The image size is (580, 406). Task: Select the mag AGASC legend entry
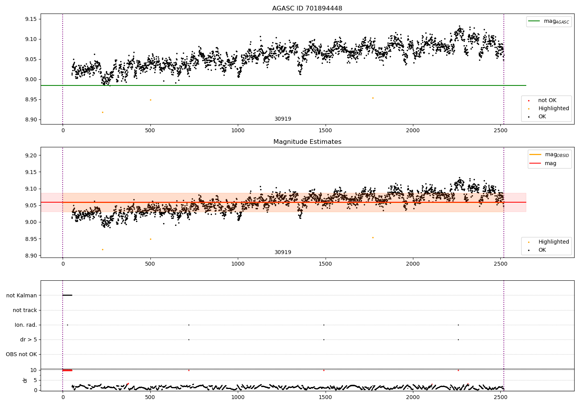[549, 21]
